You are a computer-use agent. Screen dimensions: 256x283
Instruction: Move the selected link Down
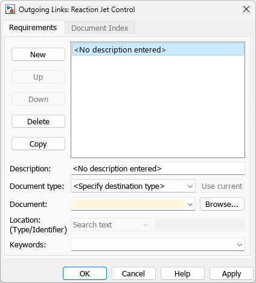38,99
